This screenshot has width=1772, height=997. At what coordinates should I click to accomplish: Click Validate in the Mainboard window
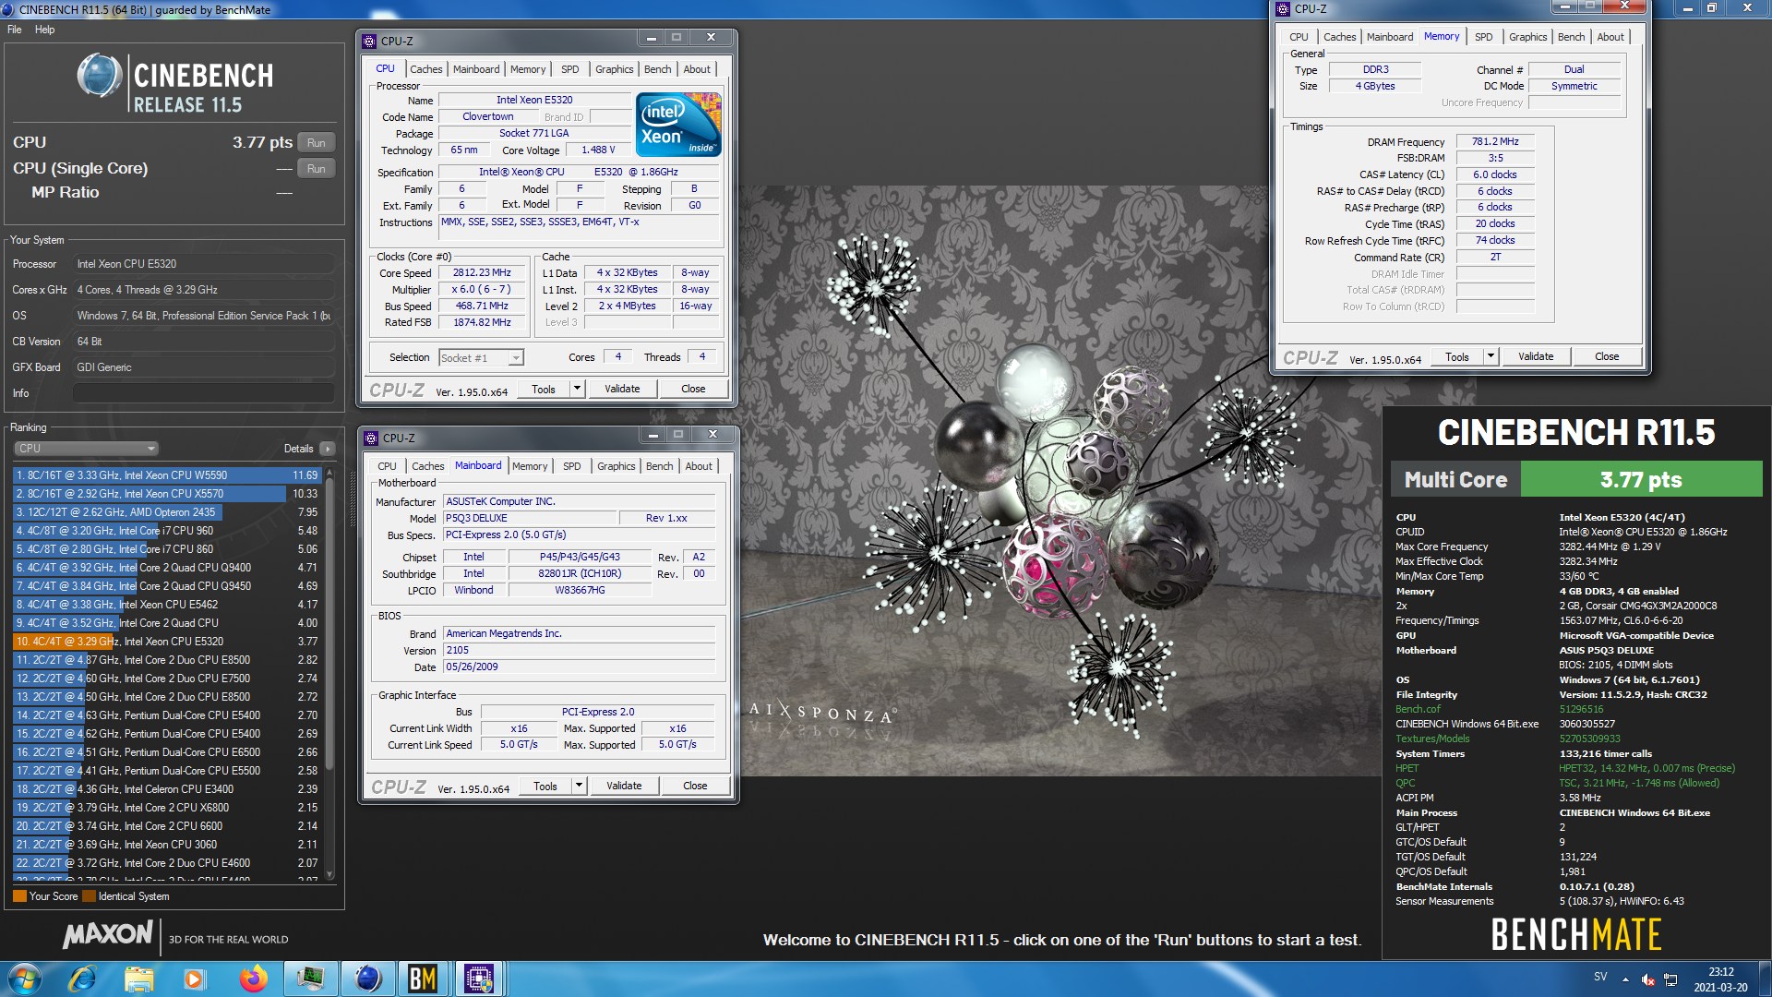click(x=624, y=786)
